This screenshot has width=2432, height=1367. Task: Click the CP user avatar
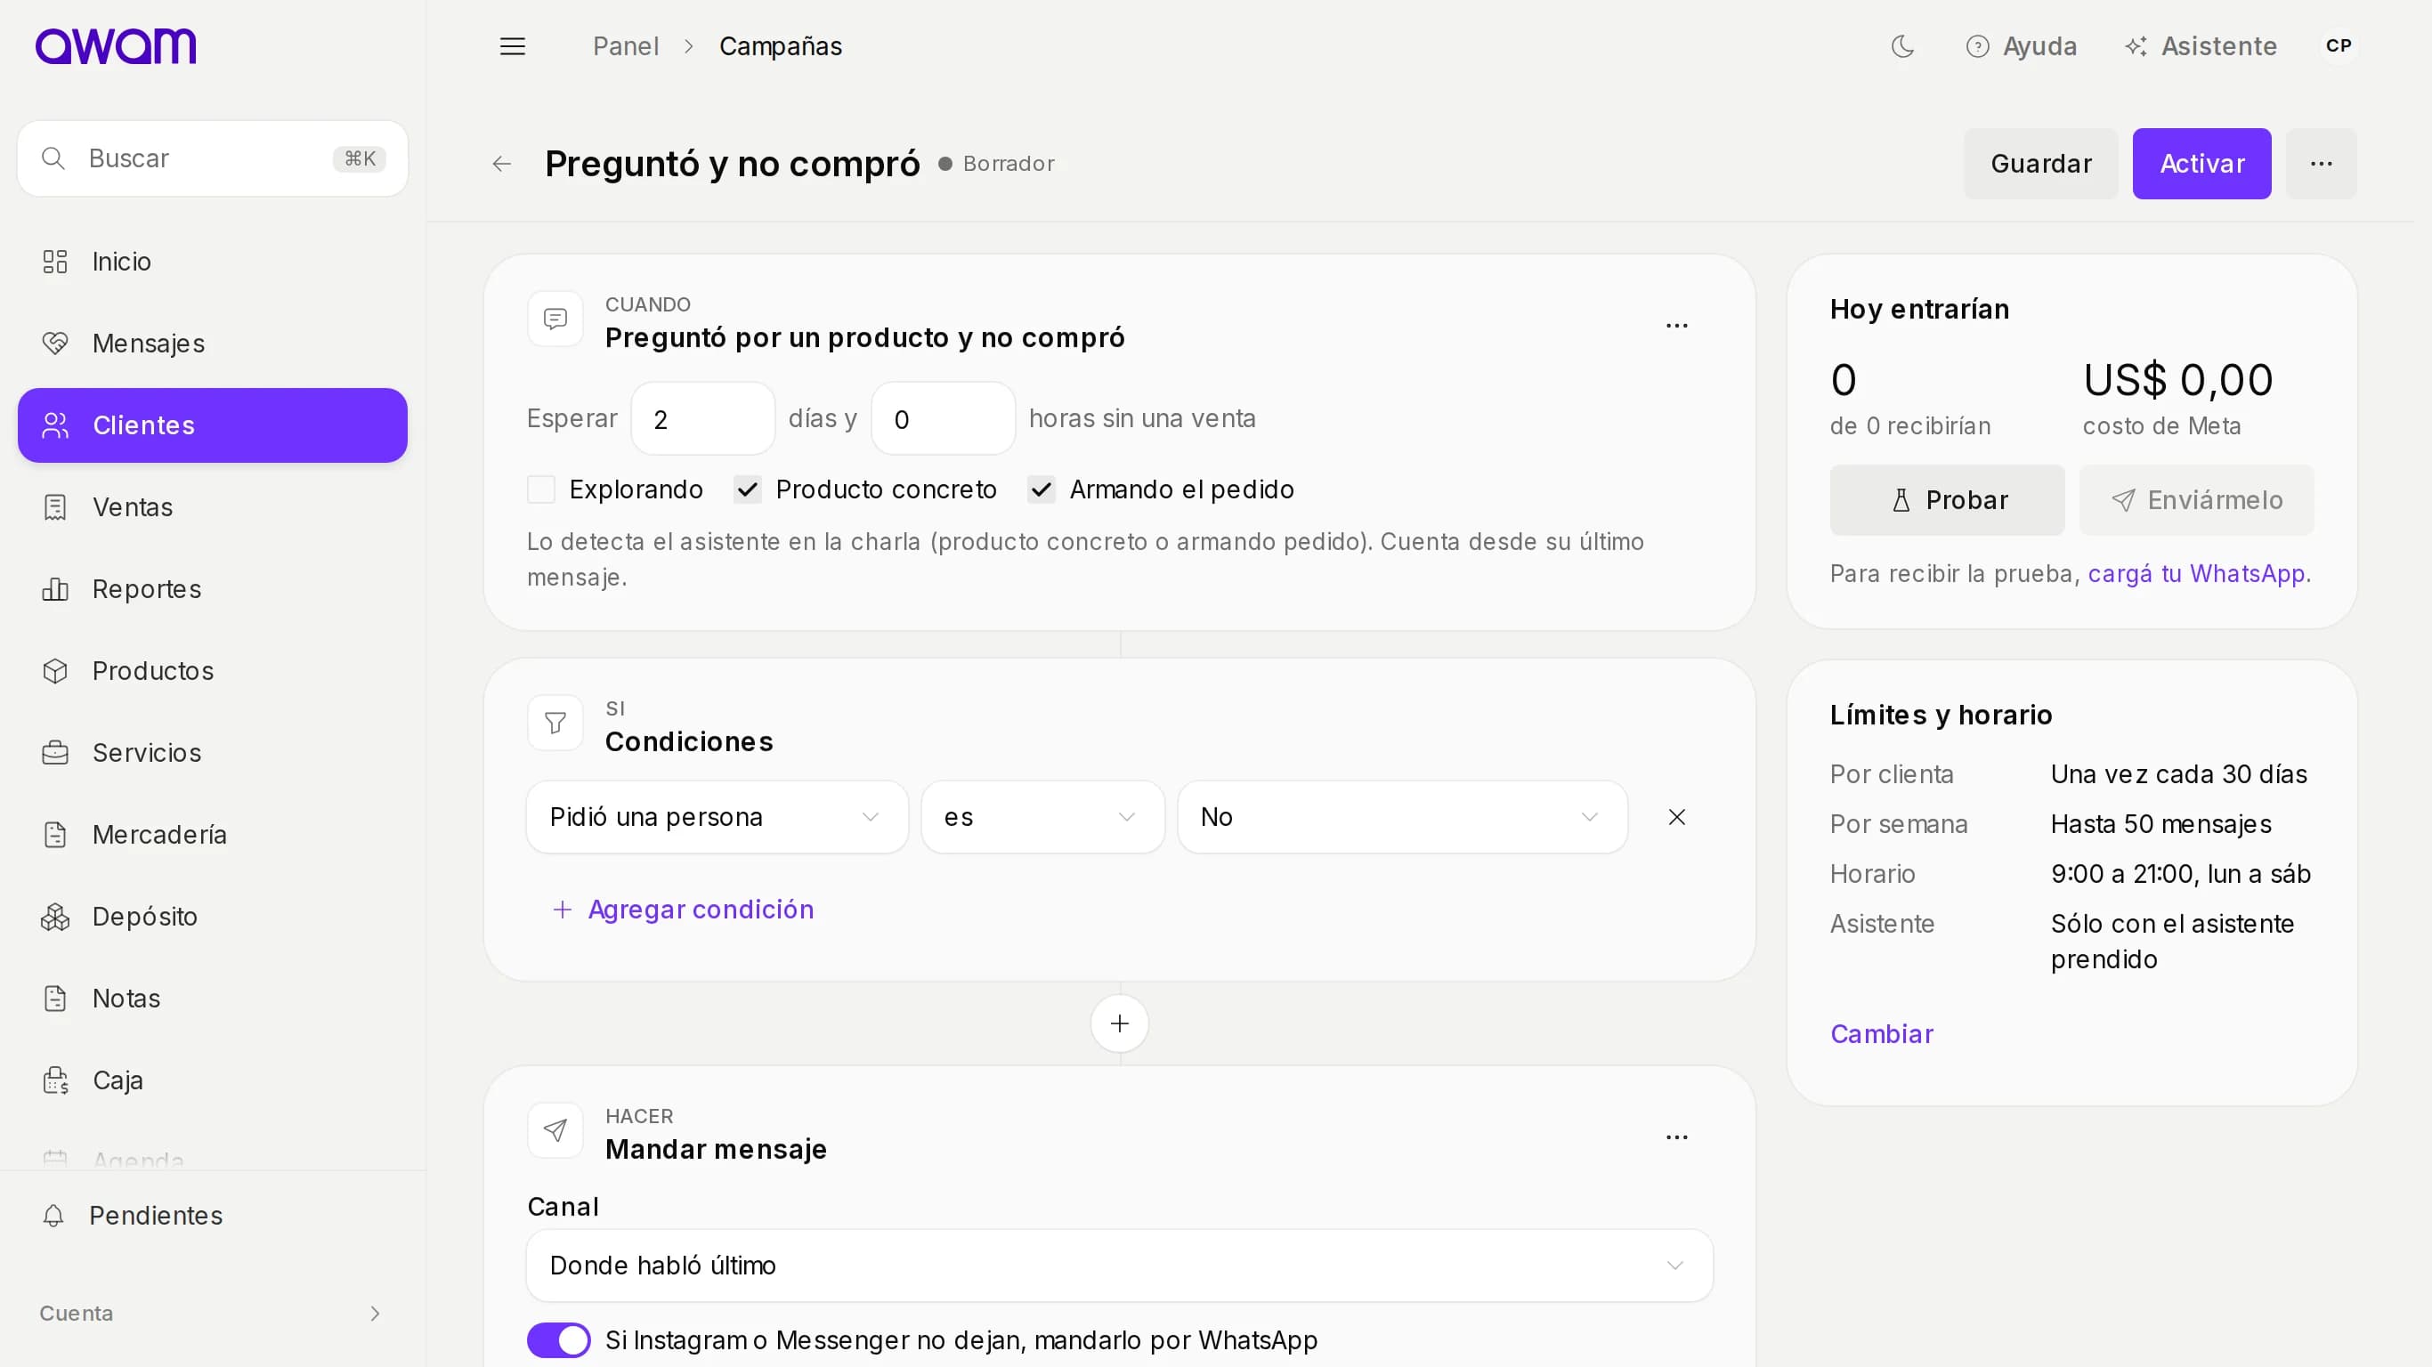pyautogui.click(x=2339, y=46)
